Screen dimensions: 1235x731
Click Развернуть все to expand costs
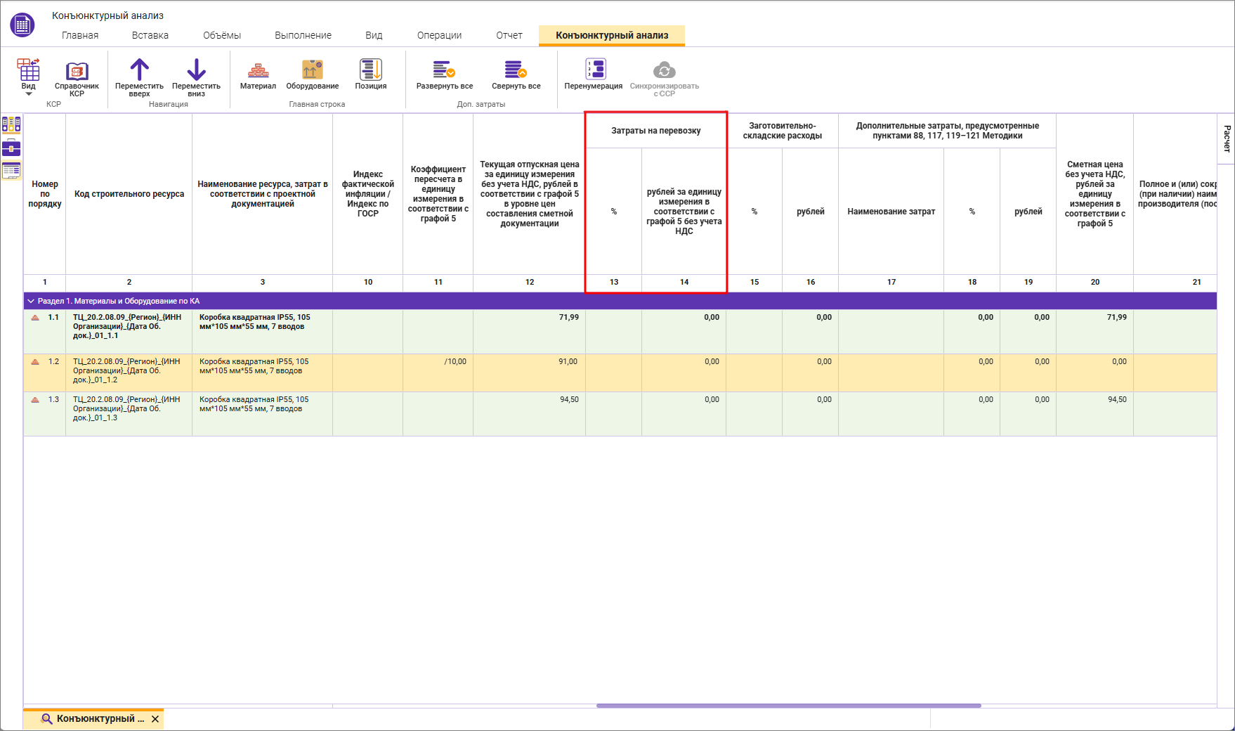pyautogui.click(x=444, y=71)
